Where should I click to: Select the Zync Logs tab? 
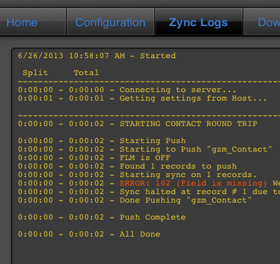click(198, 22)
